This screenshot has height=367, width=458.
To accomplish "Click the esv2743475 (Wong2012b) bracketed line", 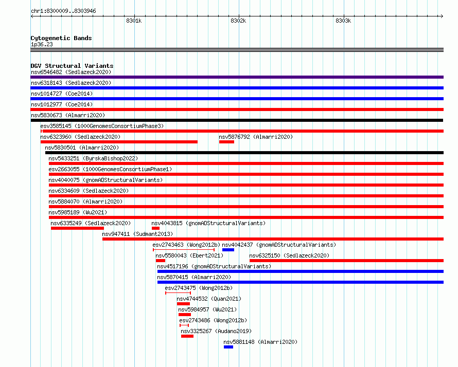I will click(178, 293).
